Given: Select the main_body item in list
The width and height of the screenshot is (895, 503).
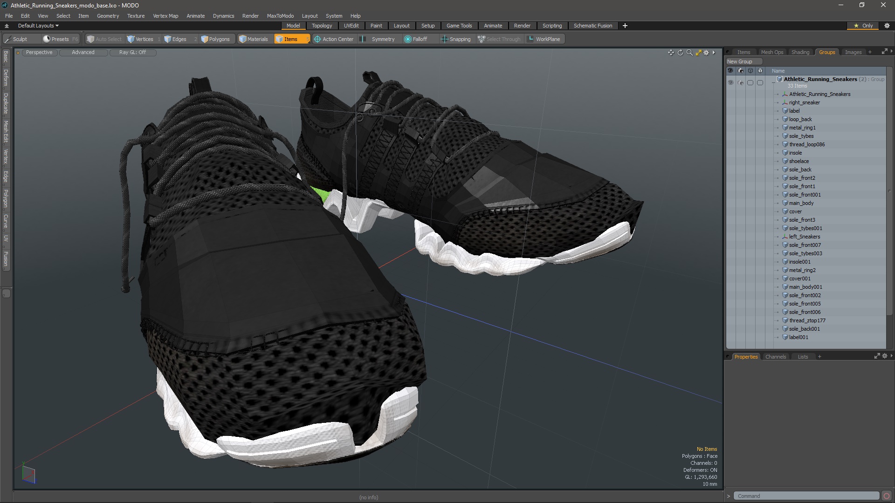Looking at the screenshot, I should (x=801, y=203).
